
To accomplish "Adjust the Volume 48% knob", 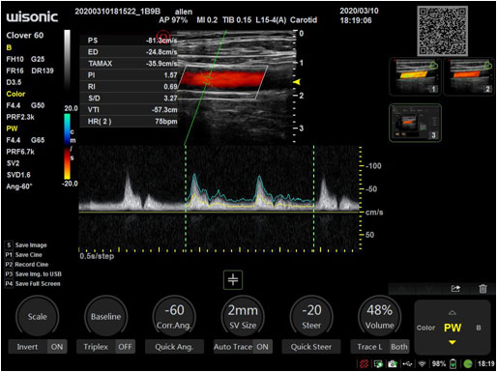I will coord(380,317).
